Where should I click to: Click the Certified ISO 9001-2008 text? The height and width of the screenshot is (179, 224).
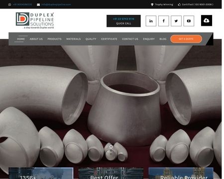198,4
